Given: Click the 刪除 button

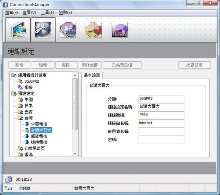Looking at the screenshot, I should [66, 65].
